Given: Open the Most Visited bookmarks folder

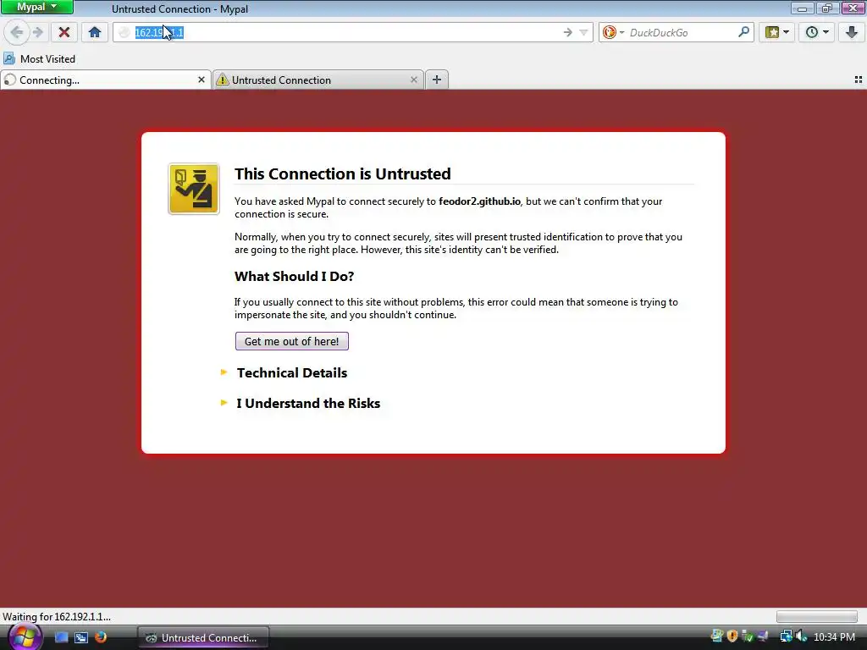Looking at the screenshot, I should point(39,58).
